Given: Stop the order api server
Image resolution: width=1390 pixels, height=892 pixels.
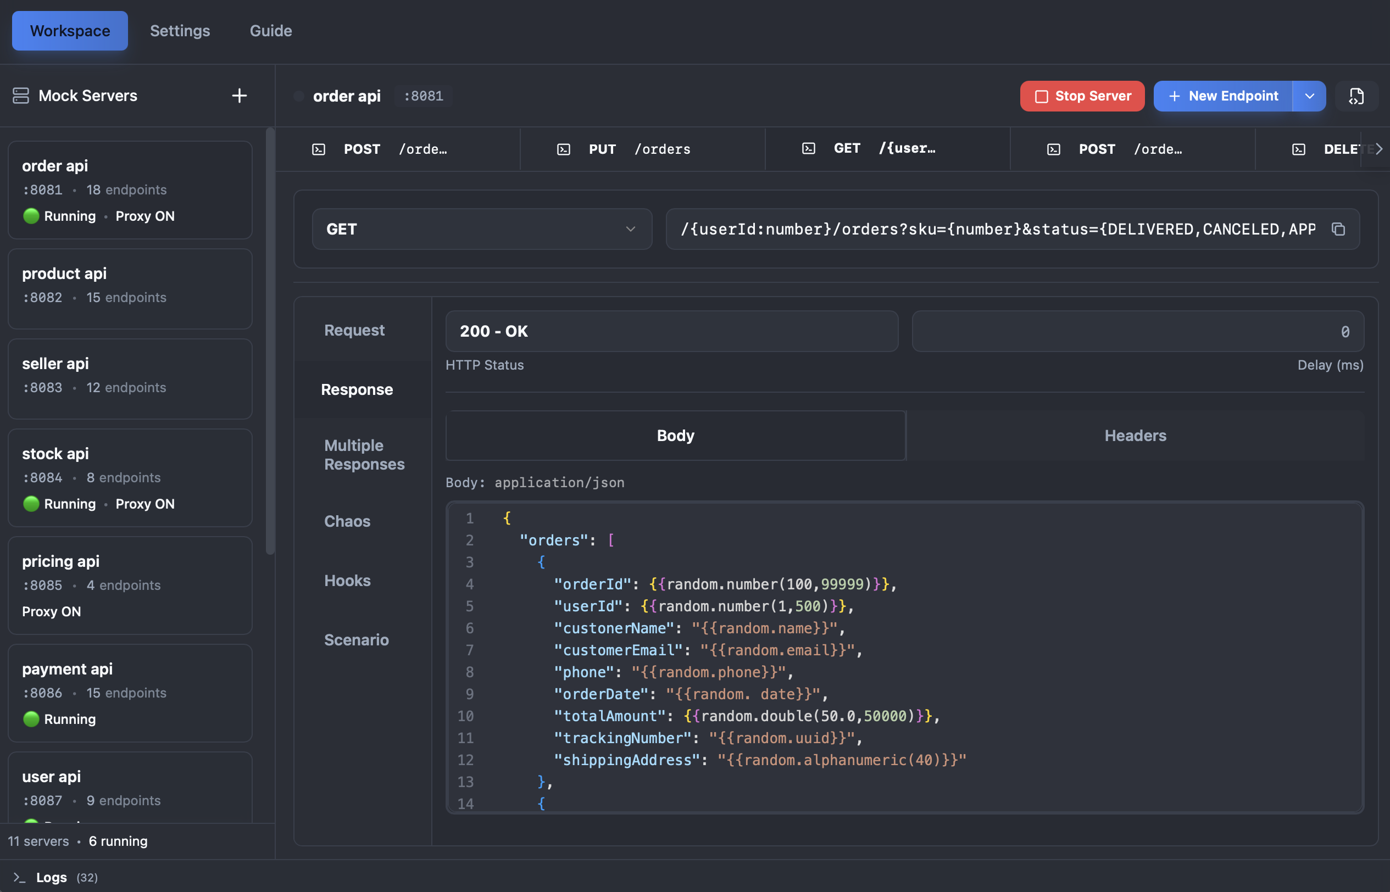Looking at the screenshot, I should [x=1082, y=96].
